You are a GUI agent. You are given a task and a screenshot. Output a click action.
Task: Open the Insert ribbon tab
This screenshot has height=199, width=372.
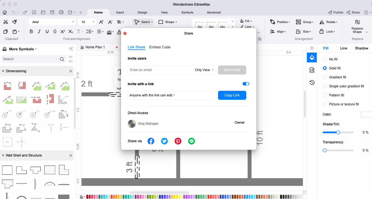tap(120, 12)
